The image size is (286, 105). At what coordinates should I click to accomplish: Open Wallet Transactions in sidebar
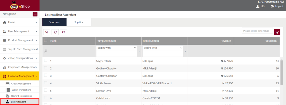click(21, 90)
